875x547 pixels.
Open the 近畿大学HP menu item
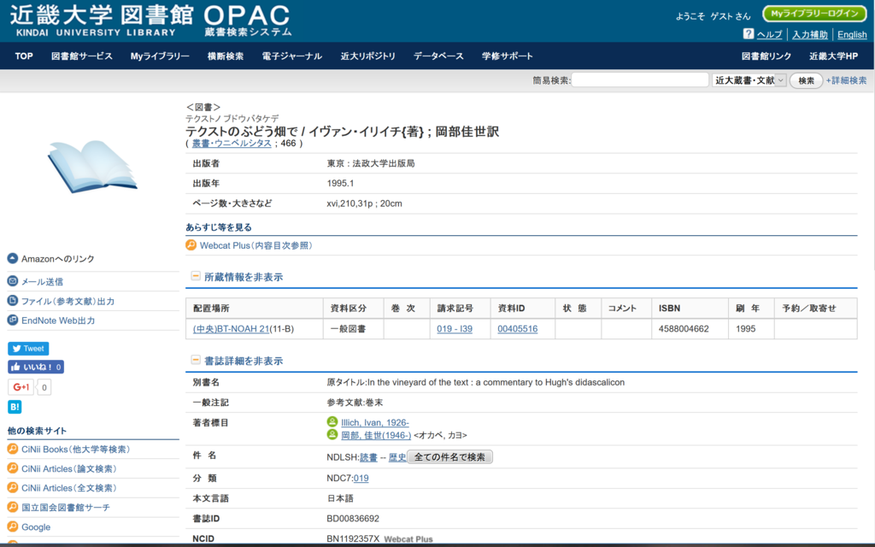[834, 56]
